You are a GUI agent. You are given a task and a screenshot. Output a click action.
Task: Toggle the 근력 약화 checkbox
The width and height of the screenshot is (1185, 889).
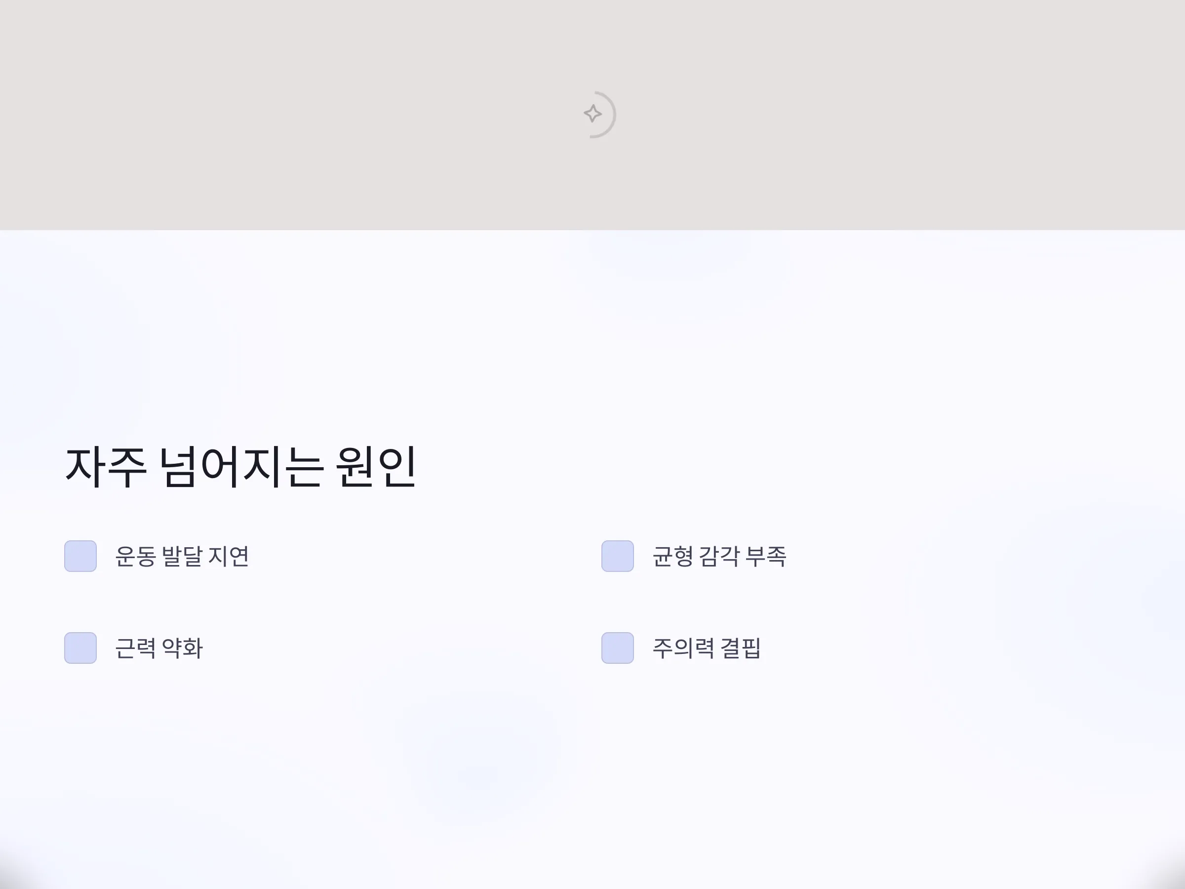(x=80, y=648)
